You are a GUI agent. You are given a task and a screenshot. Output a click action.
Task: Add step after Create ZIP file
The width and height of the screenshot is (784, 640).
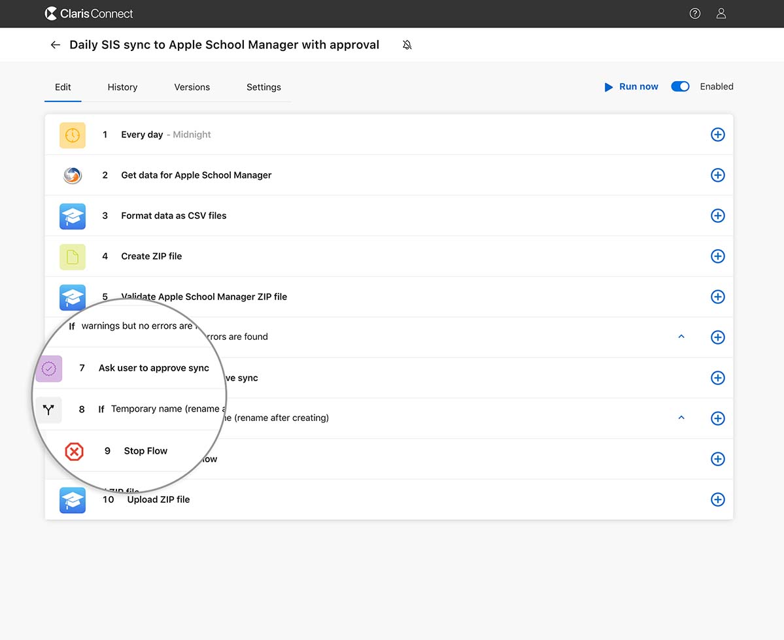tap(717, 256)
